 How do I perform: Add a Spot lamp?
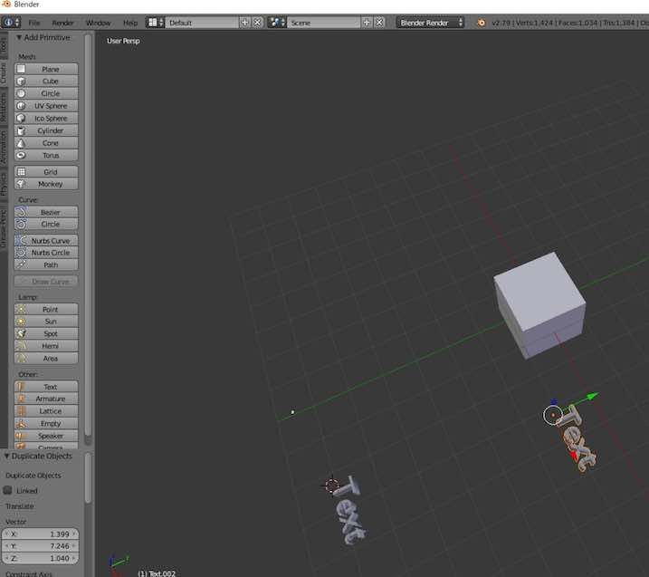point(46,334)
